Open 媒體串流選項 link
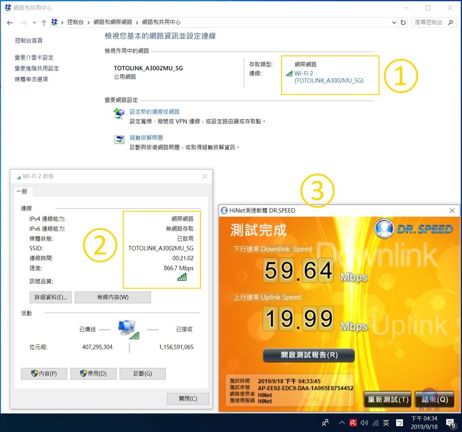The image size is (462, 432). [31, 79]
